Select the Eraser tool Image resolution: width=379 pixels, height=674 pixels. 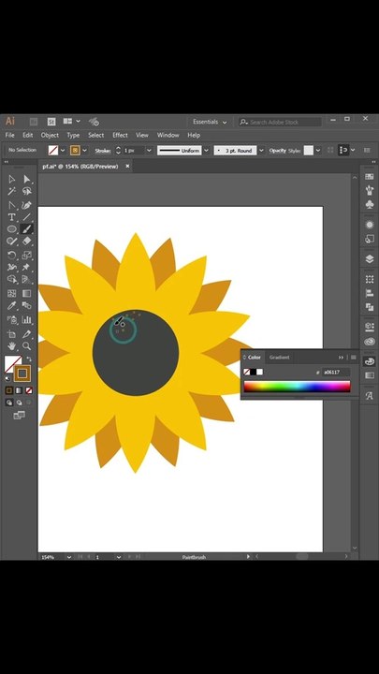pos(26,242)
